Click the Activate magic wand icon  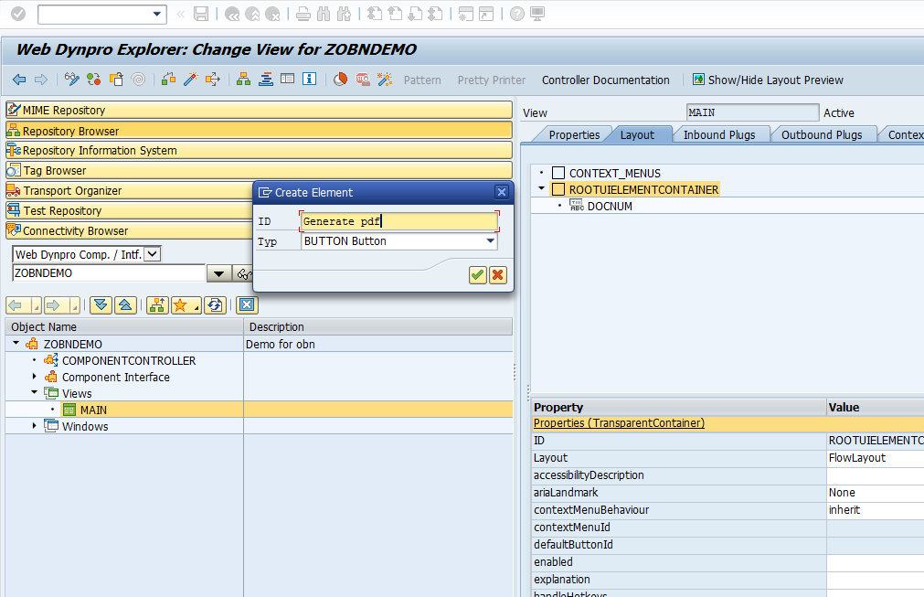pos(190,80)
